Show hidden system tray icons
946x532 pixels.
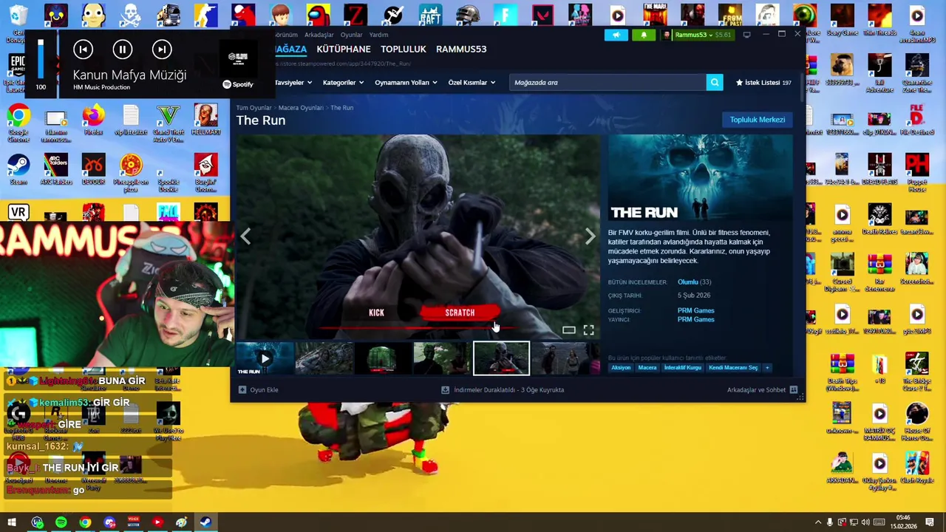click(x=817, y=522)
